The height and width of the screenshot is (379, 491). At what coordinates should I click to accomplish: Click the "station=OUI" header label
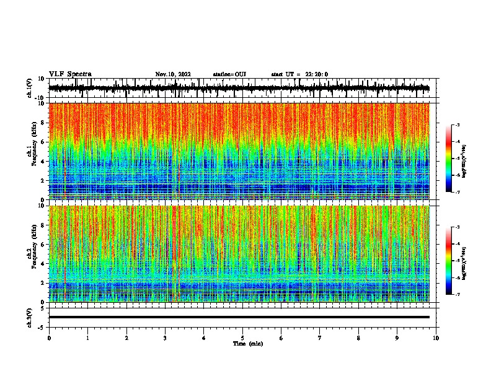point(229,74)
